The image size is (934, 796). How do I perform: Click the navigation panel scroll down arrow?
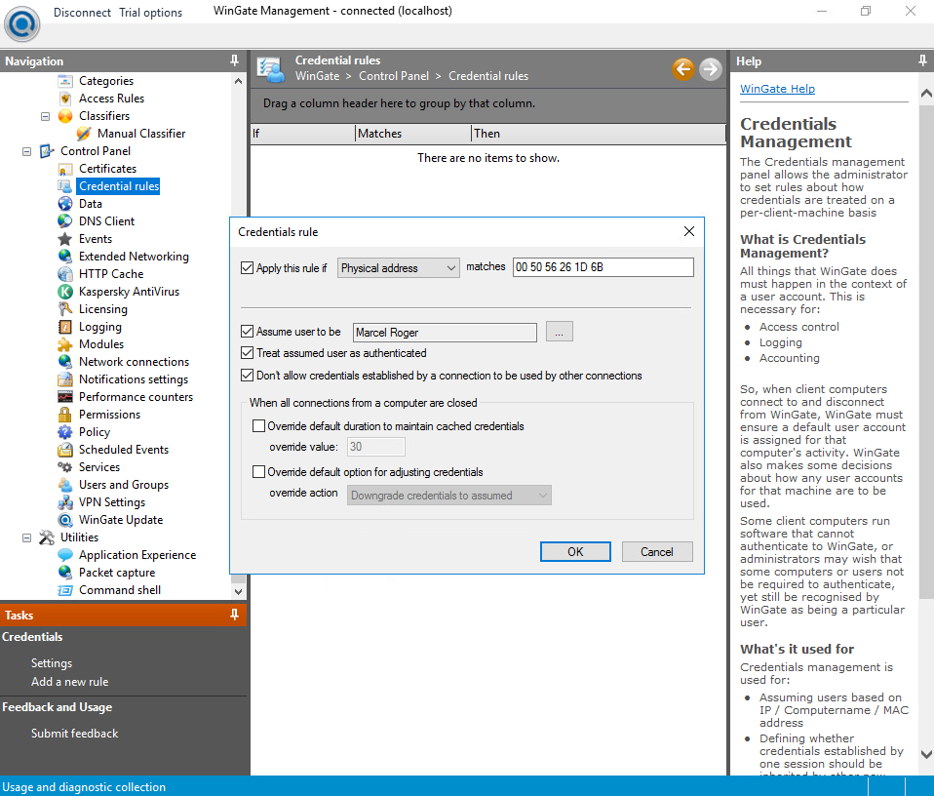coord(239,590)
